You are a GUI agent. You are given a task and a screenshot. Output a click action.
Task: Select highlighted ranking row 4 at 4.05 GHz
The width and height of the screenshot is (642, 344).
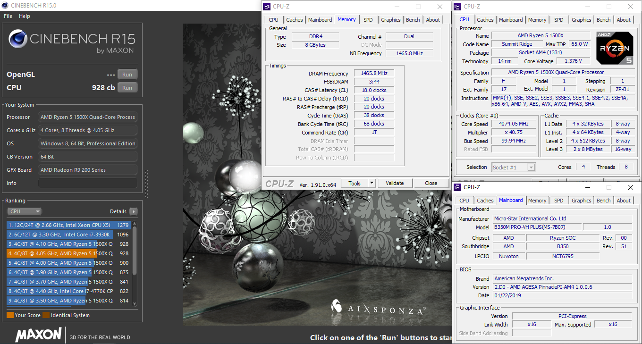[x=69, y=253]
